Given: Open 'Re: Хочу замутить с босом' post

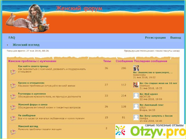Looking at the screenshot, I should click(156, 115).
